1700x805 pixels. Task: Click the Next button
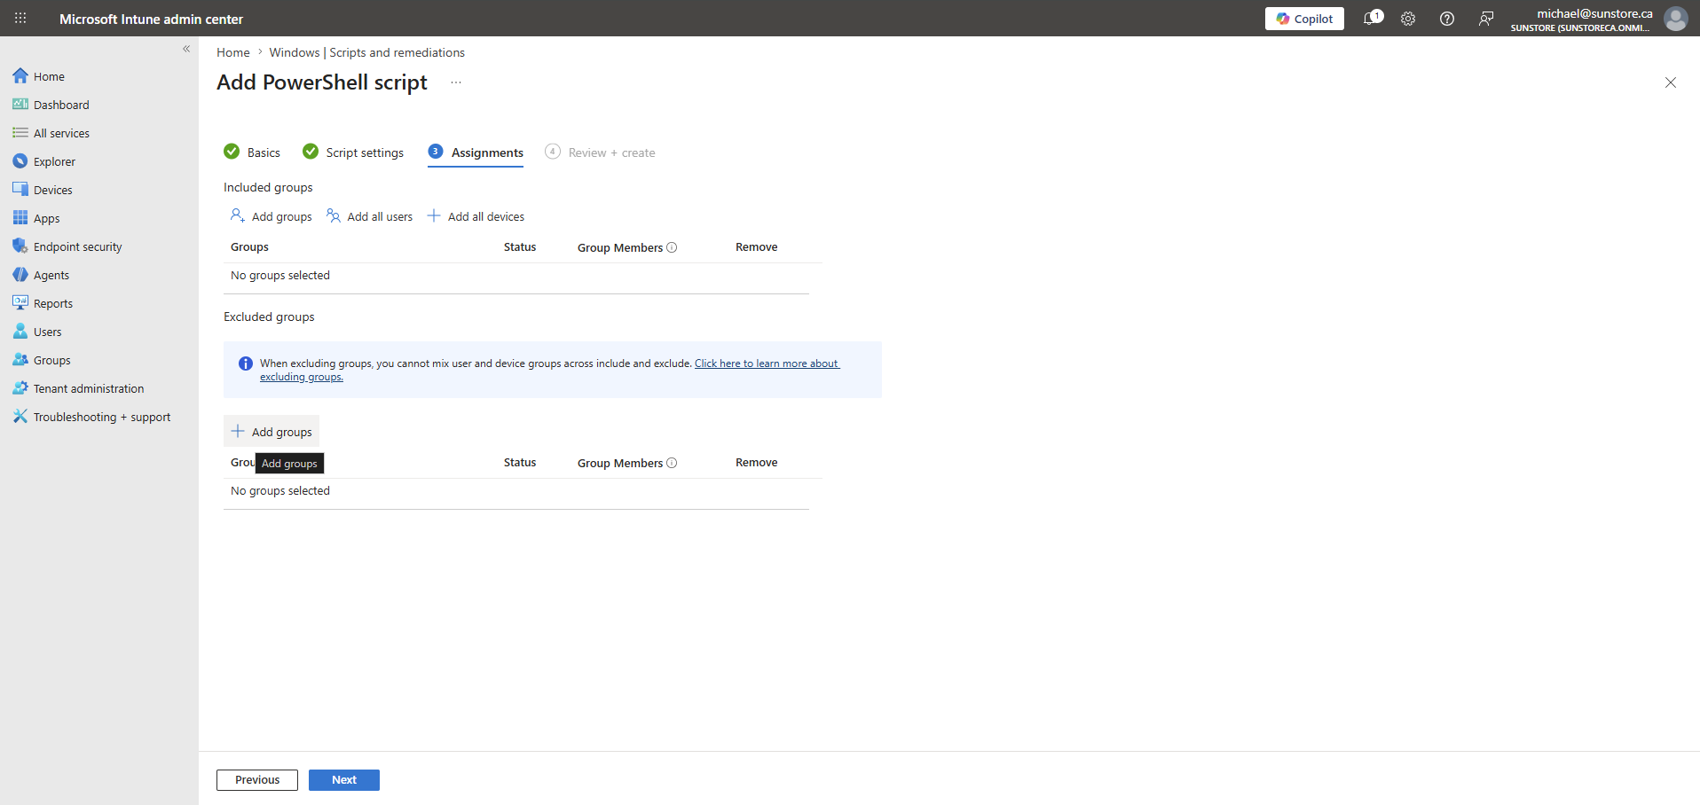344,780
